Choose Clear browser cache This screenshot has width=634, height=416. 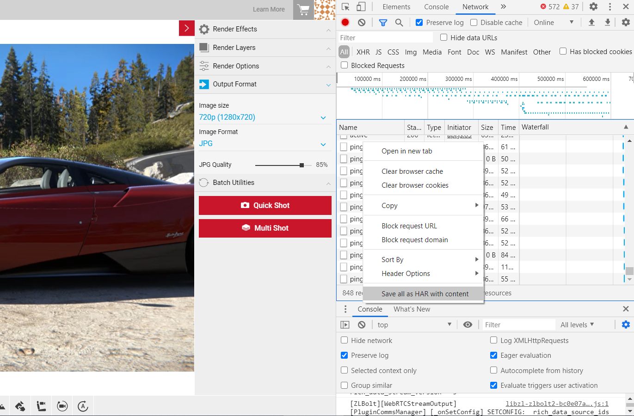pos(424,171)
